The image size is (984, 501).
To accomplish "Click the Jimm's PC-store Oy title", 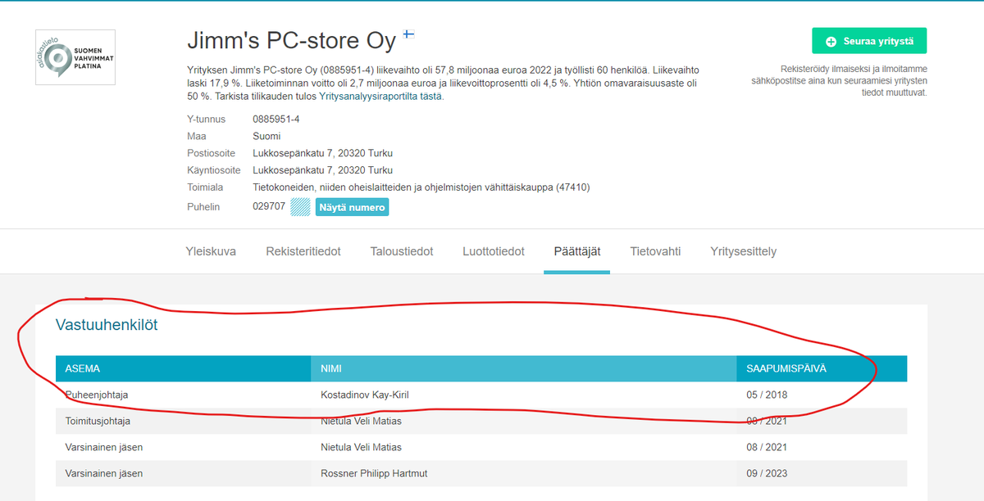I will (x=291, y=40).
